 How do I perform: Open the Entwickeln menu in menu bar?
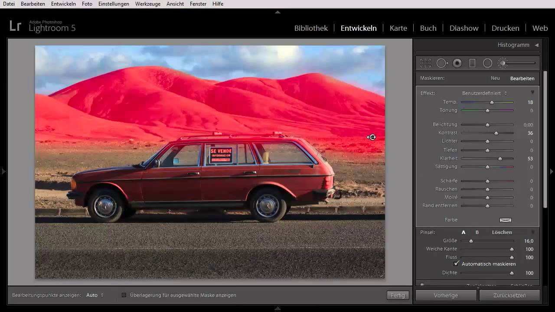pos(63,4)
